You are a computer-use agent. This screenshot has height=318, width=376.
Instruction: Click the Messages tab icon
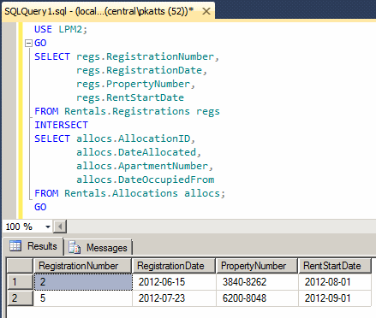(x=75, y=247)
